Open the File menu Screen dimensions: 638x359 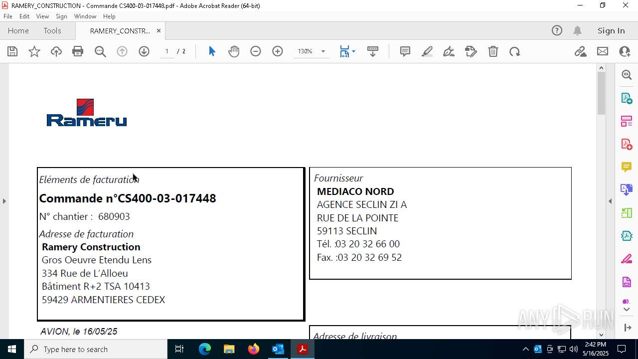8,16
